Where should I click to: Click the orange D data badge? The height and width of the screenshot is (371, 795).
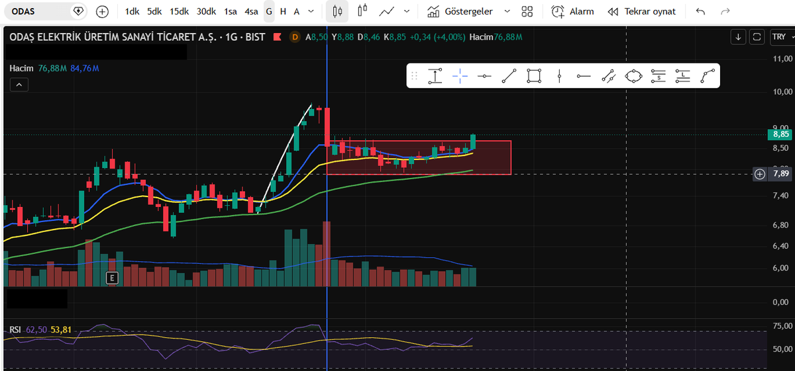[295, 38]
